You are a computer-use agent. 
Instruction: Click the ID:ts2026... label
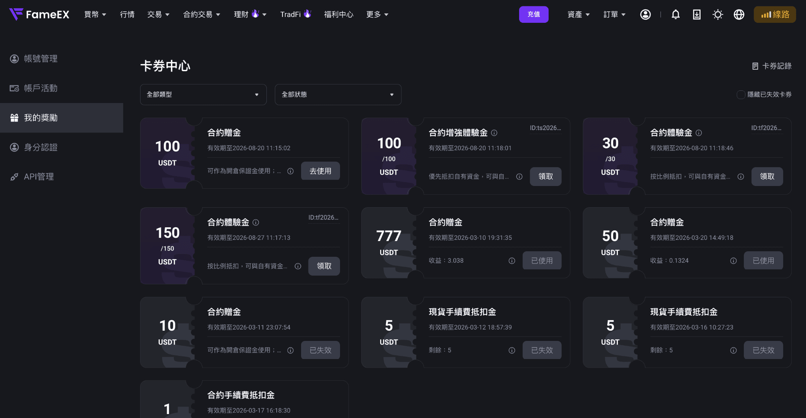click(545, 128)
